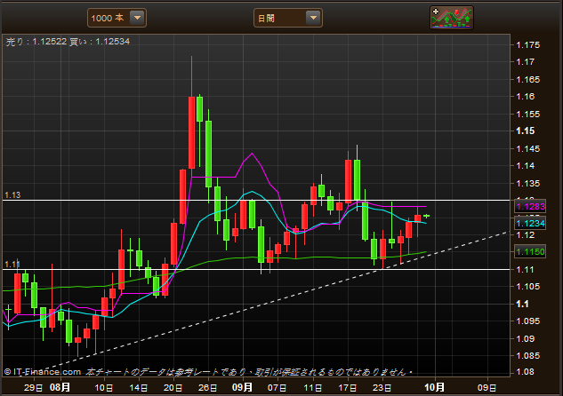This screenshot has width=563, height=396.
Task: Select the 1.11 horizontal line label
Action: (12, 265)
